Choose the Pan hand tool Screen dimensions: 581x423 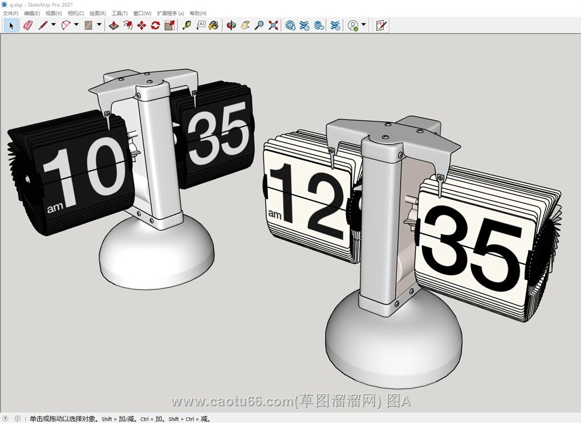[x=245, y=25]
